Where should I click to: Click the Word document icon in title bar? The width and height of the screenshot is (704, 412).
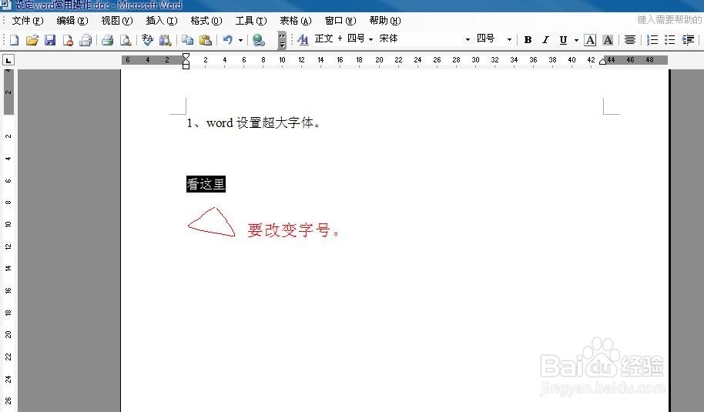click(6, 5)
